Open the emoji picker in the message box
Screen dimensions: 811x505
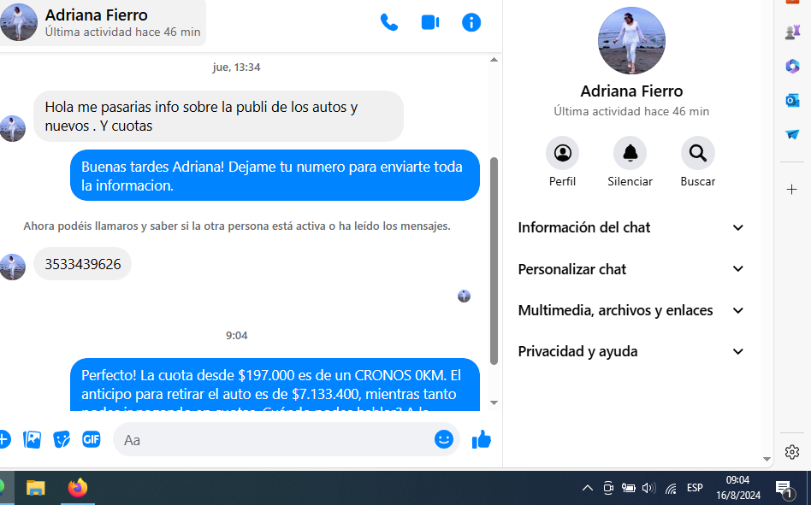point(444,439)
